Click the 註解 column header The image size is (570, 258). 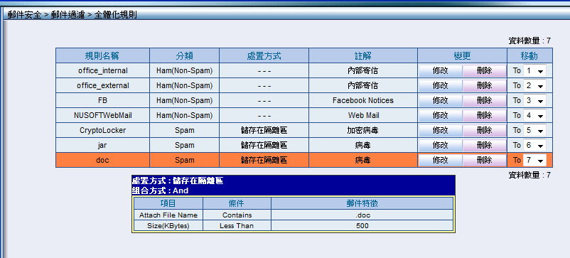pyautogui.click(x=363, y=55)
